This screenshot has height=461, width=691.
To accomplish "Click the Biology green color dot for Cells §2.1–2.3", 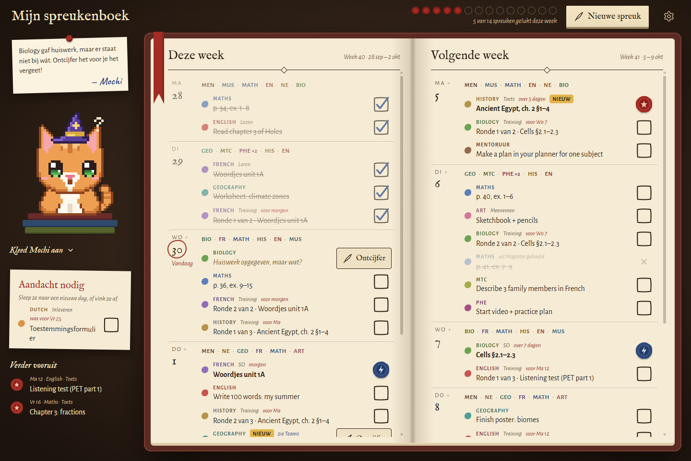I will 468,351.
